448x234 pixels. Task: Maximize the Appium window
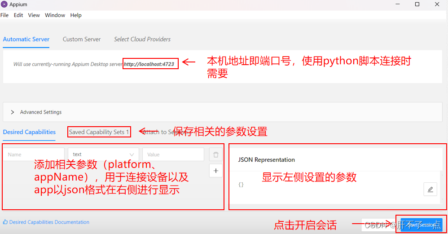click(417, 4)
